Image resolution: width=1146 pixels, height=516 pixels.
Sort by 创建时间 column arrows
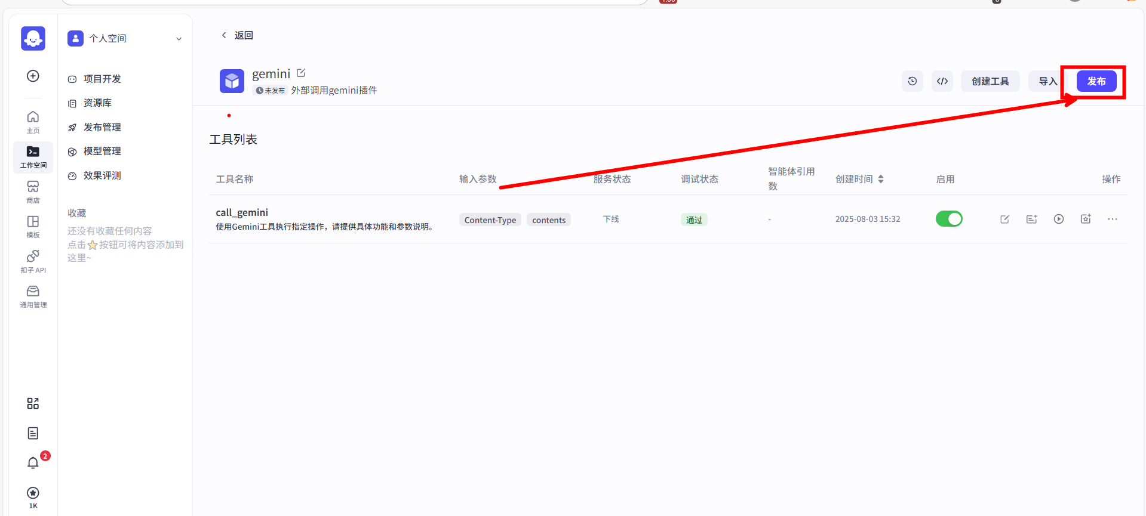(881, 179)
